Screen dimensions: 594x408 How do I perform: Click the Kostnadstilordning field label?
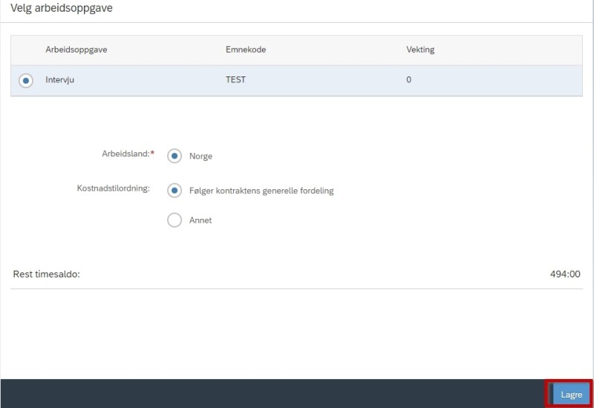[114, 188]
